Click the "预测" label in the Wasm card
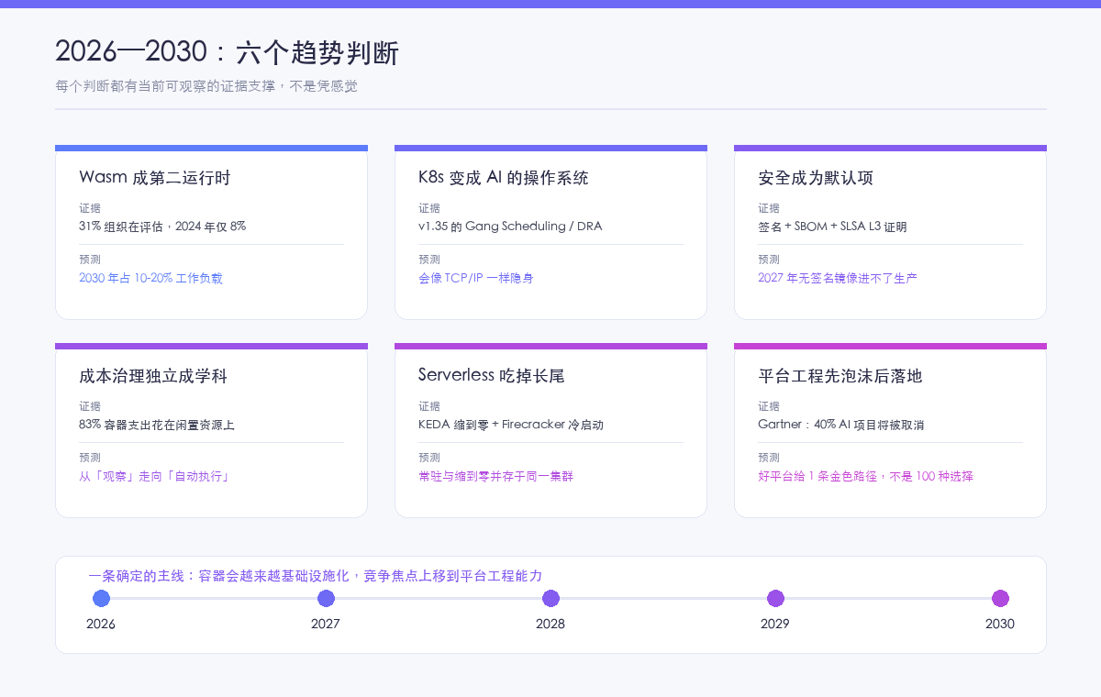The image size is (1101, 697). click(90, 260)
